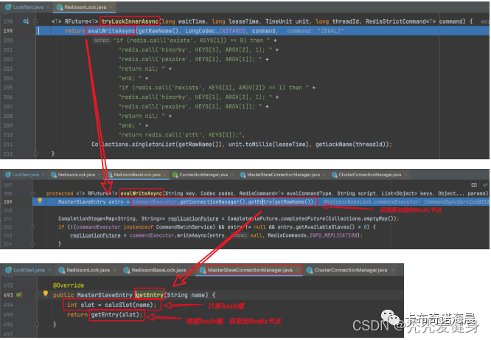Click the green inspection checkmark icon
491x340 pixels.
(x=485, y=185)
